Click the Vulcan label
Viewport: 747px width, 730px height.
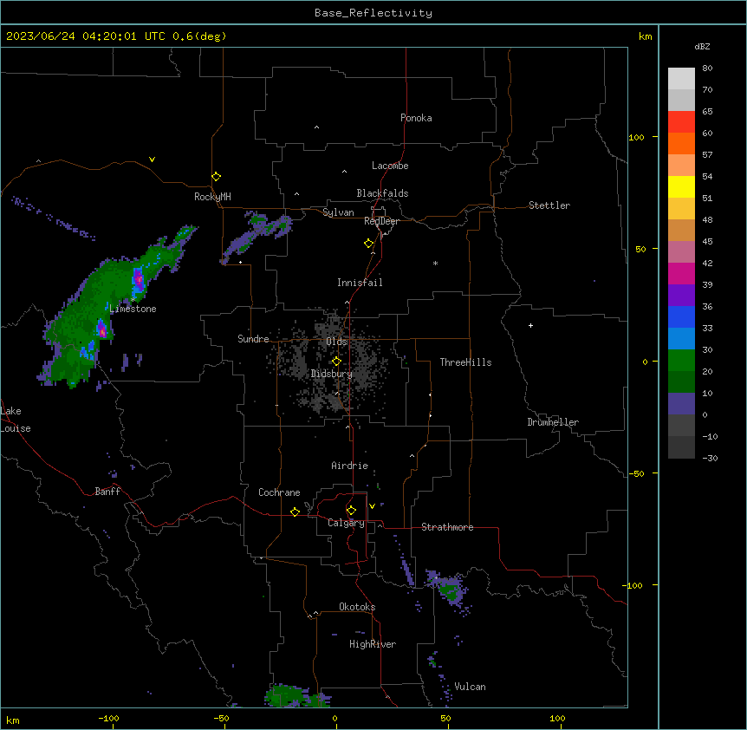pyautogui.click(x=471, y=687)
